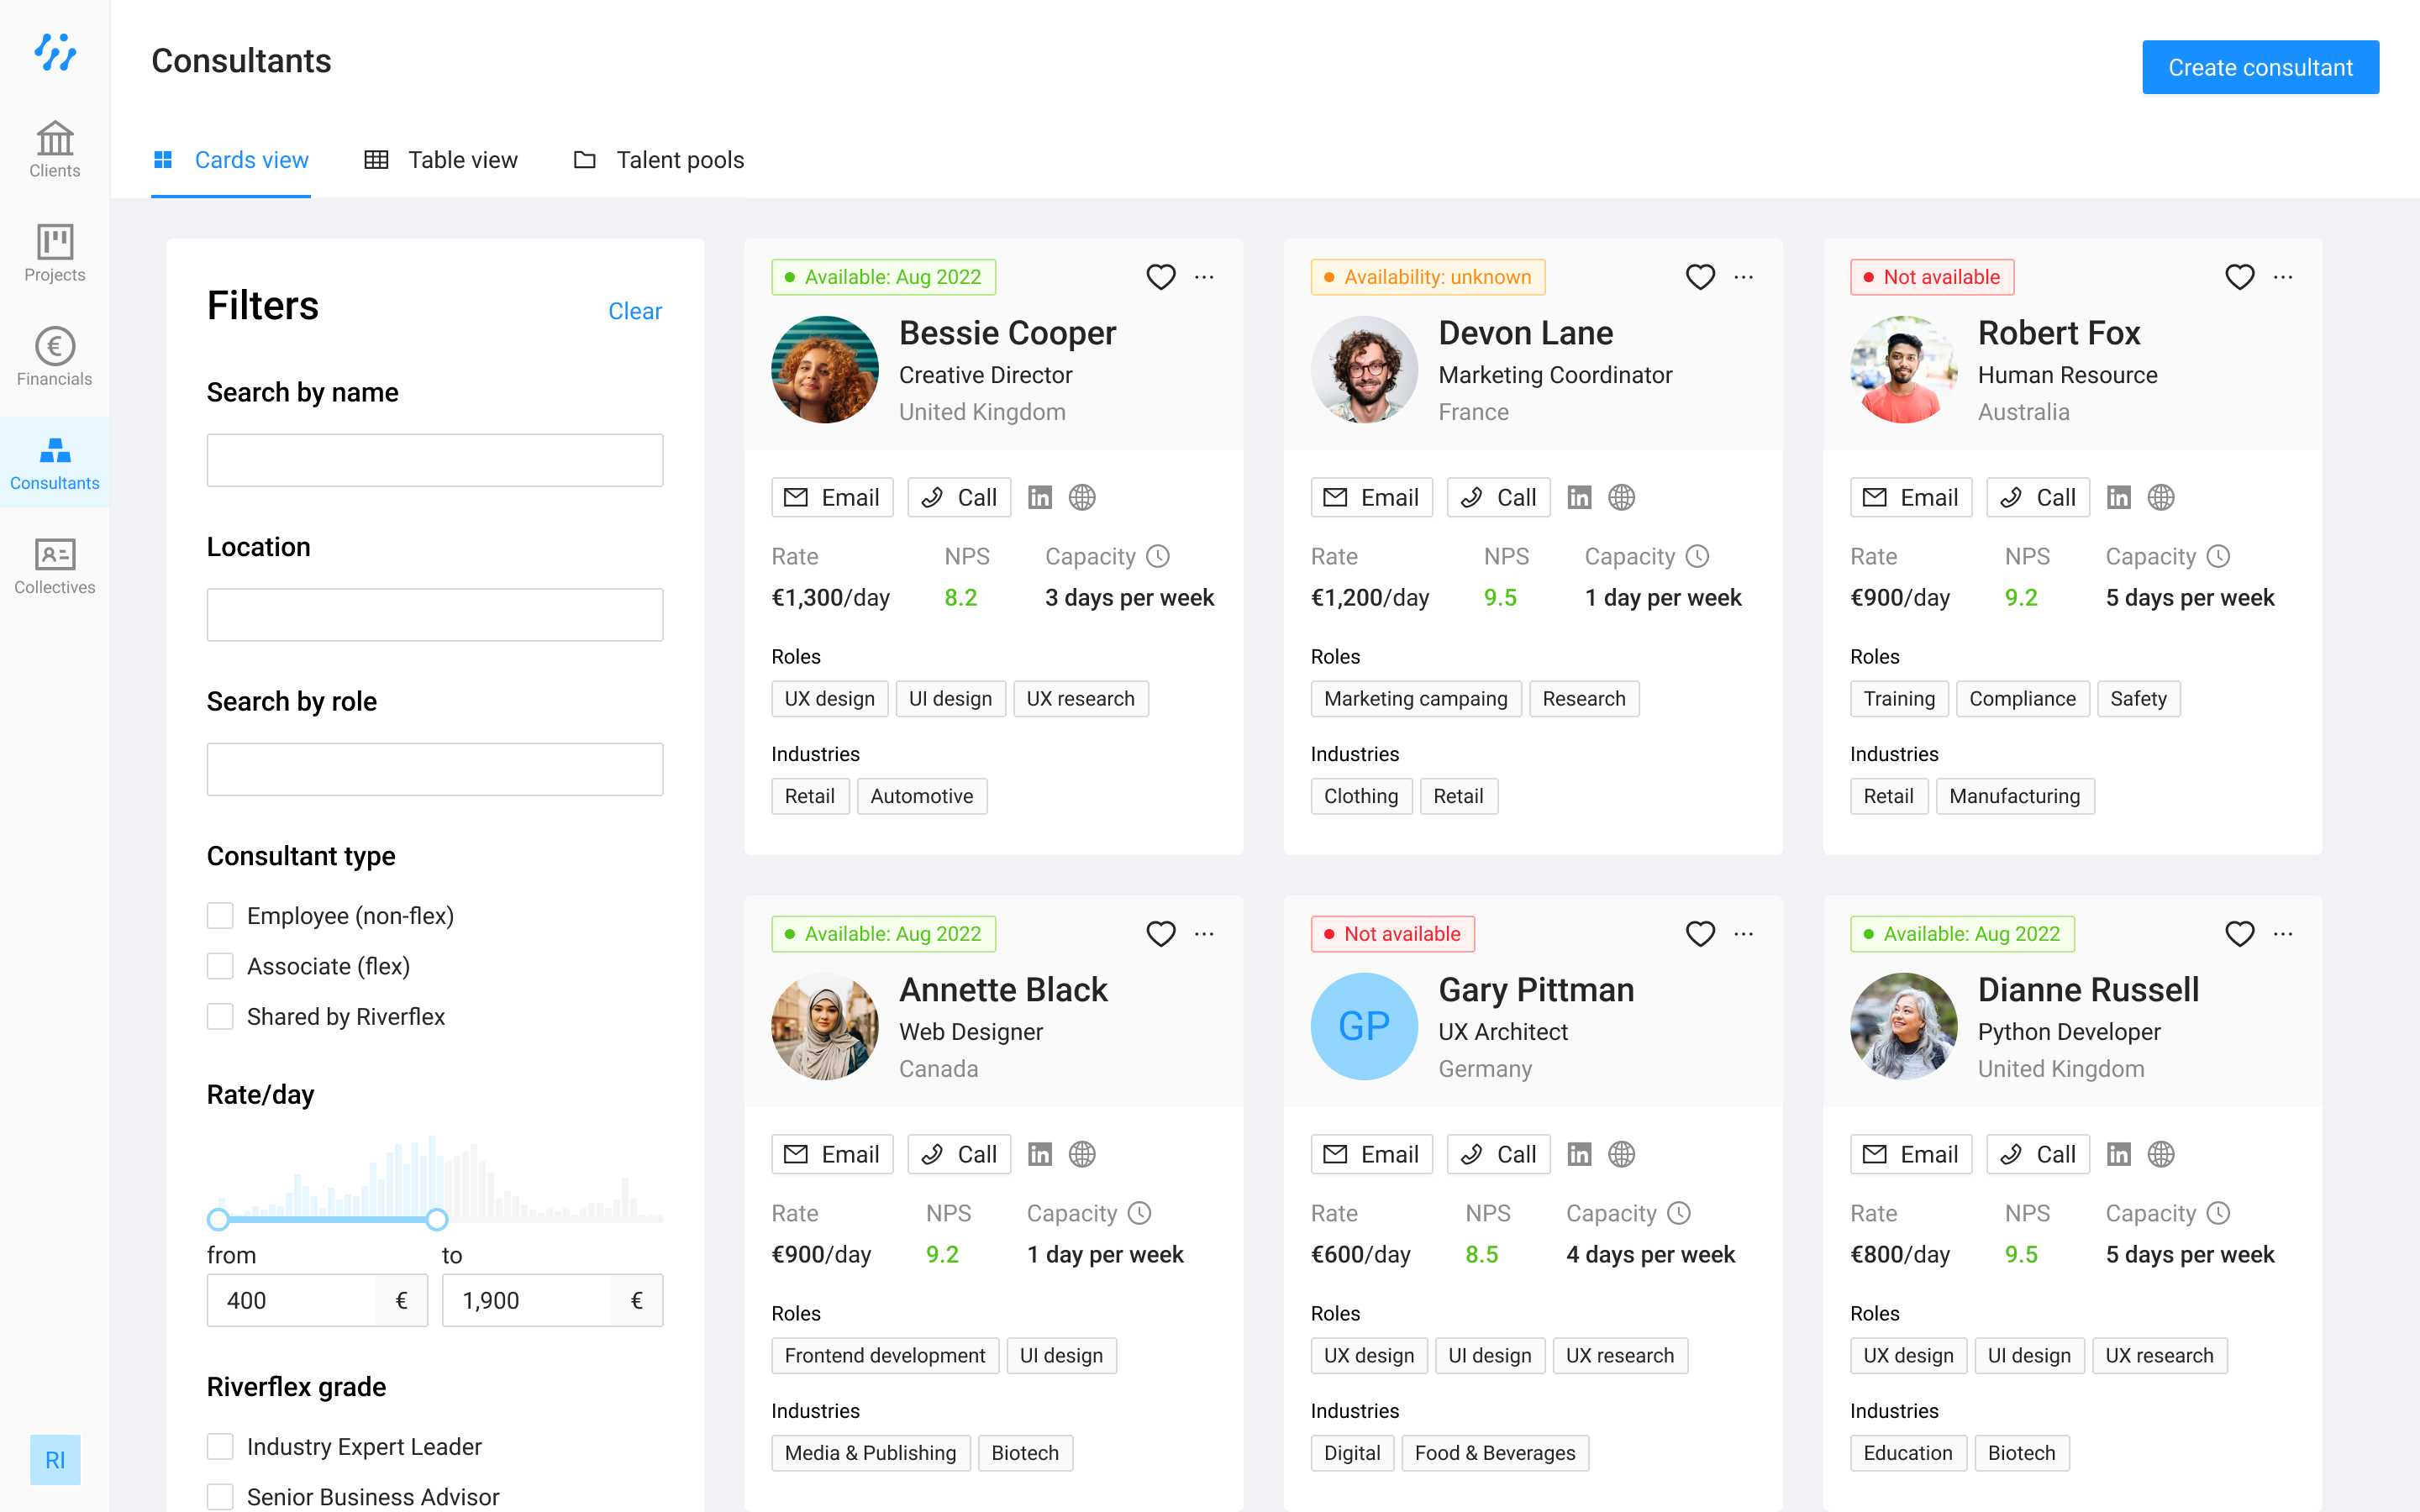Click Capacity clock icon on Annette Black card
The width and height of the screenshot is (2420, 1512).
1140,1213
